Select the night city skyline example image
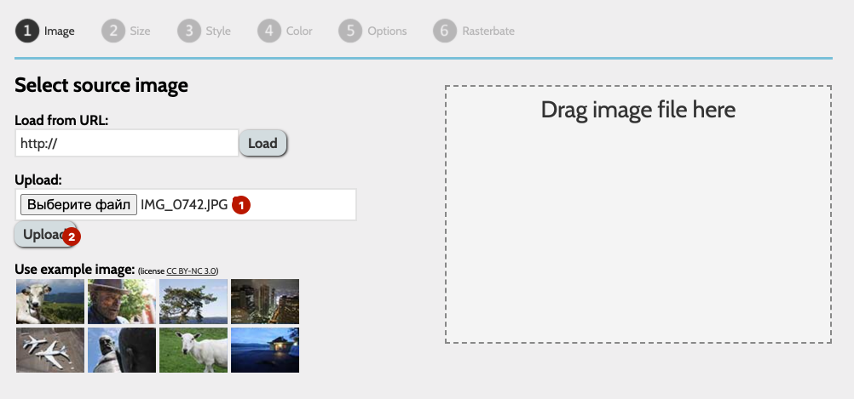The height and width of the screenshot is (399, 854). pyautogui.click(x=265, y=302)
